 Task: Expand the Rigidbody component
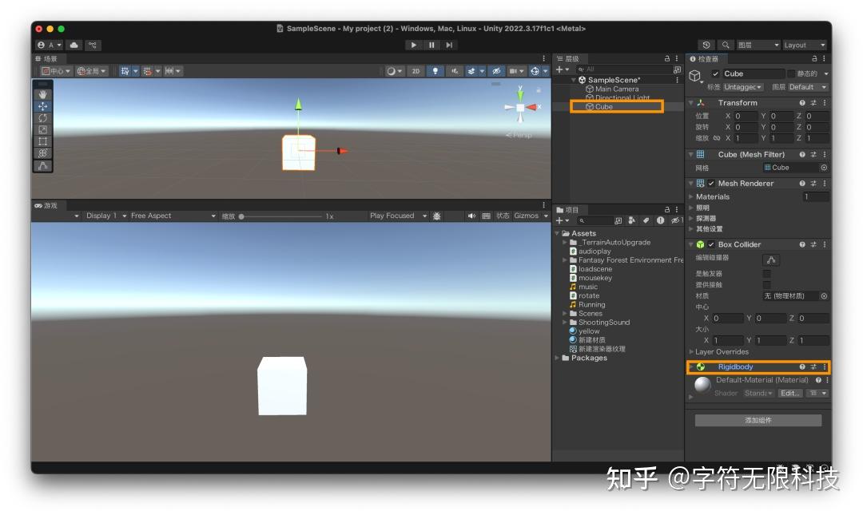[692, 367]
